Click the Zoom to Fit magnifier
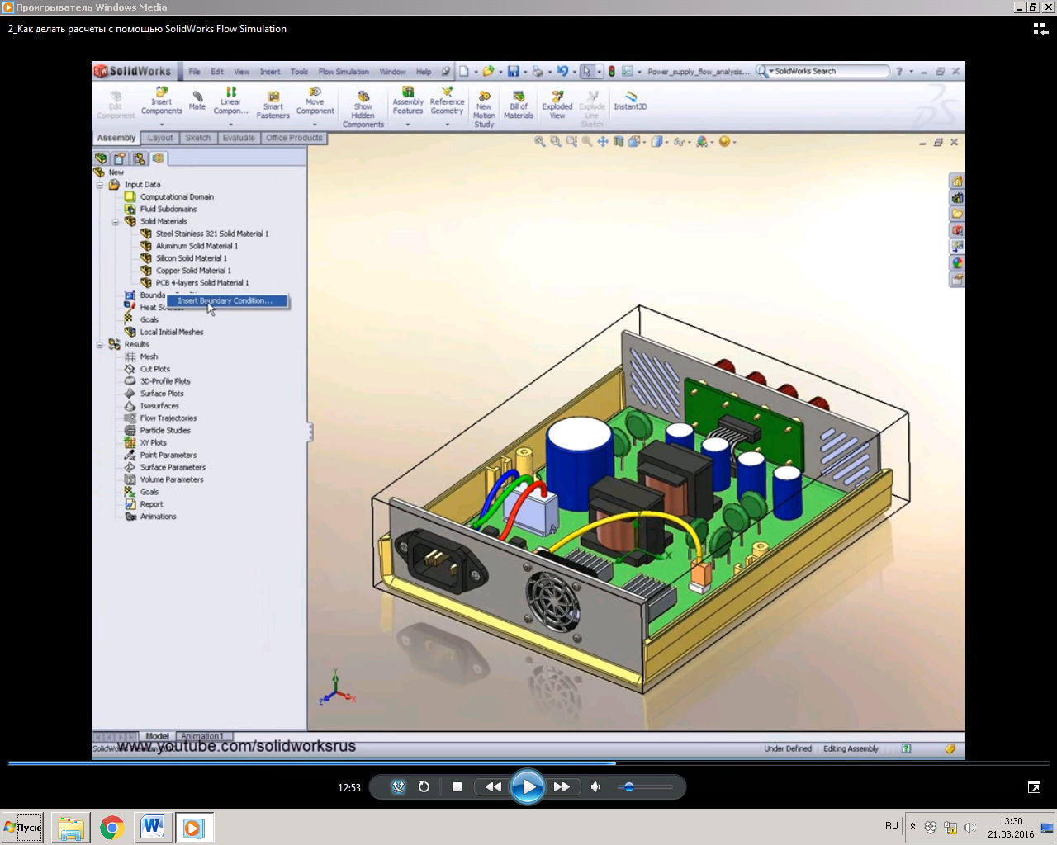The height and width of the screenshot is (845, 1057). click(540, 142)
